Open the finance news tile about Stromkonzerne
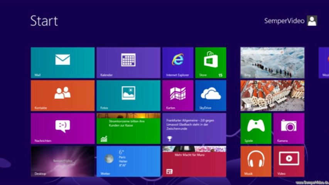The width and height of the screenshot is (329, 185). click(128, 128)
